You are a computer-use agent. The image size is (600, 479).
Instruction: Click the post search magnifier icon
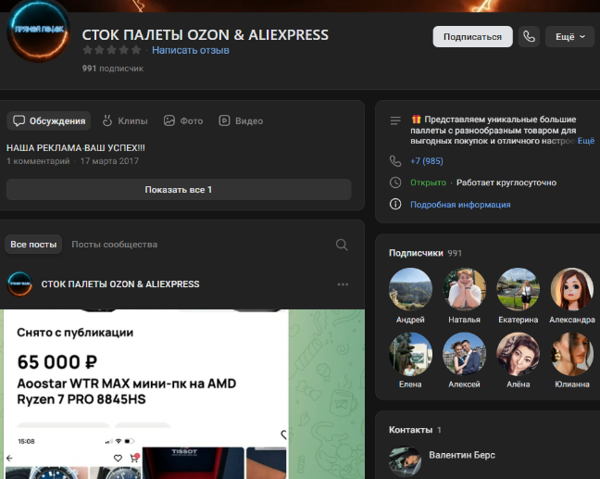pyautogui.click(x=342, y=245)
